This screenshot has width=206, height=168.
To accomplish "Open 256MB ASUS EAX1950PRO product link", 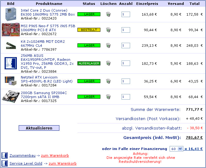I will [x=47, y=61].
